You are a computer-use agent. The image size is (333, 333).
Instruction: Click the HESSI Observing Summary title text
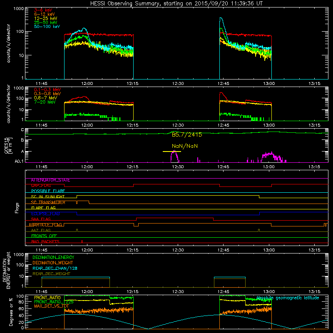pyautogui.click(x=176, y=3)
